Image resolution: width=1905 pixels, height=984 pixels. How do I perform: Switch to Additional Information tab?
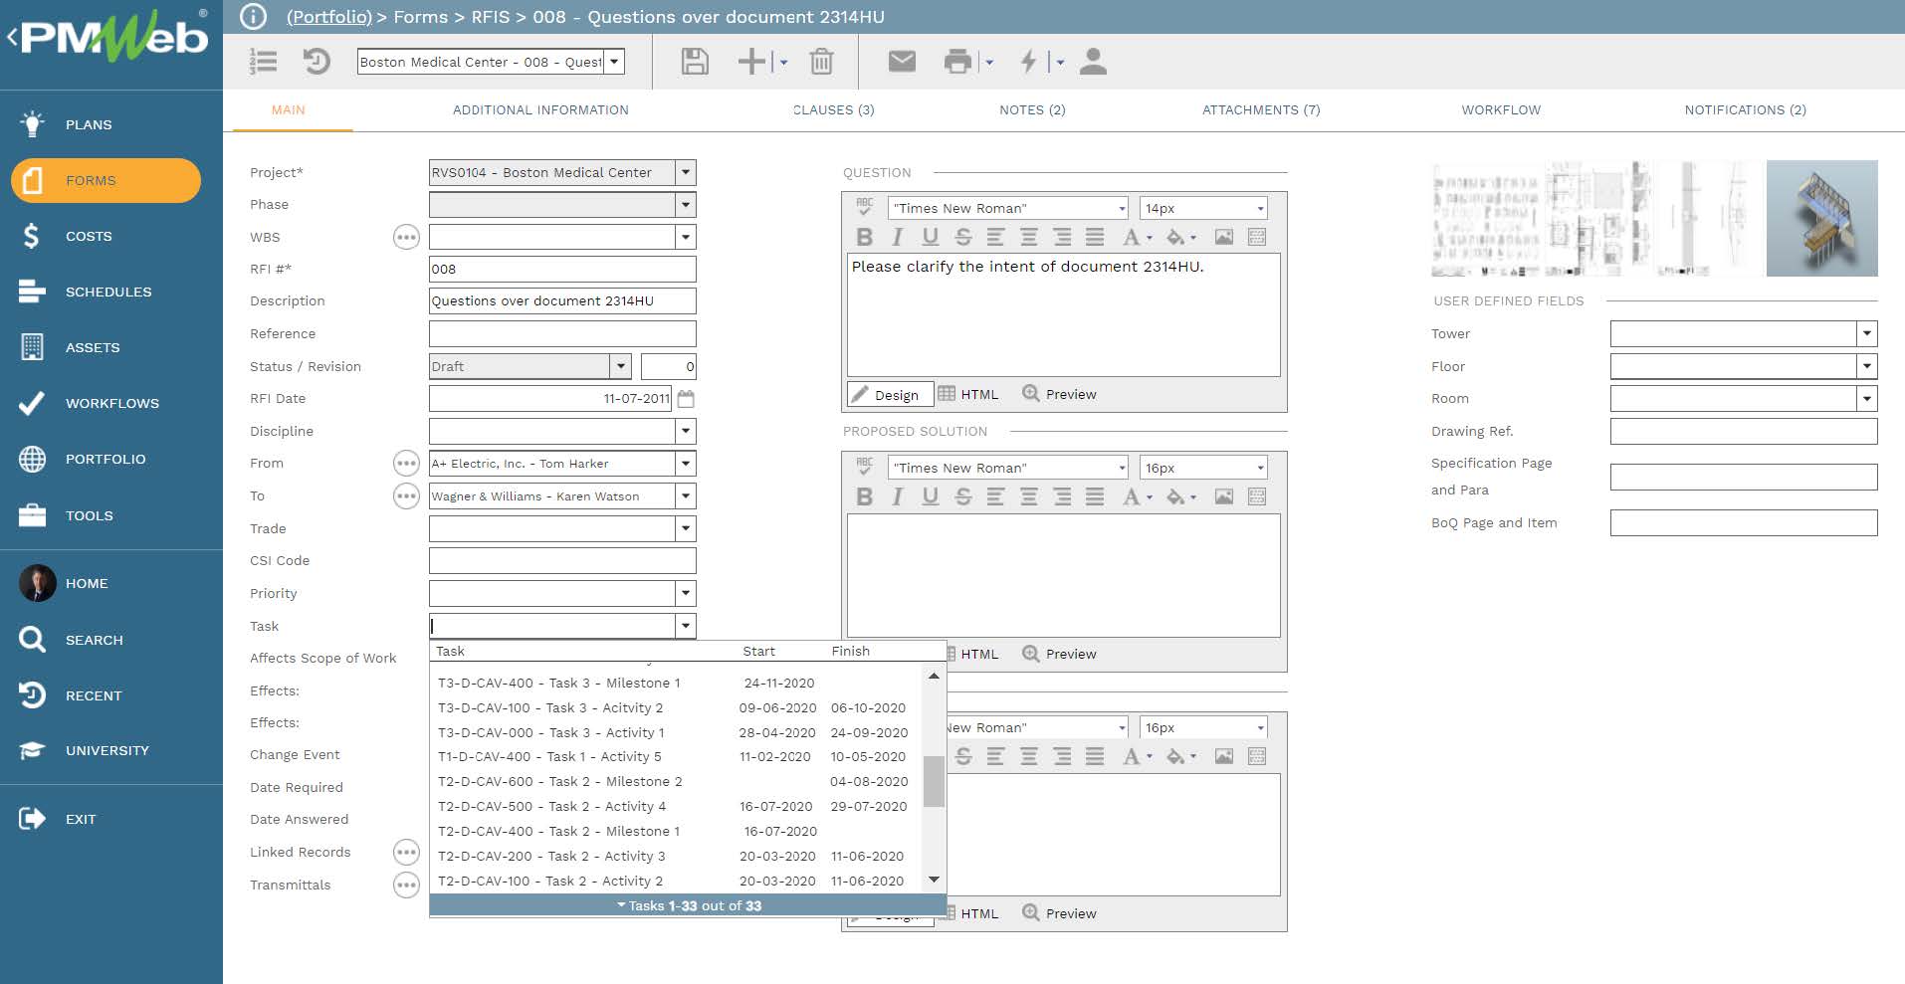(x=540, y=110)
